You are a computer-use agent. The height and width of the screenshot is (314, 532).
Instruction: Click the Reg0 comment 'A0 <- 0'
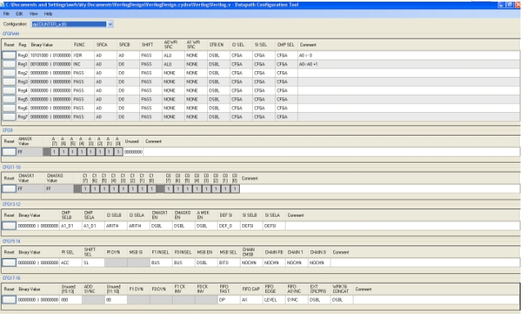pyautogui.click(x=305, y=56)
